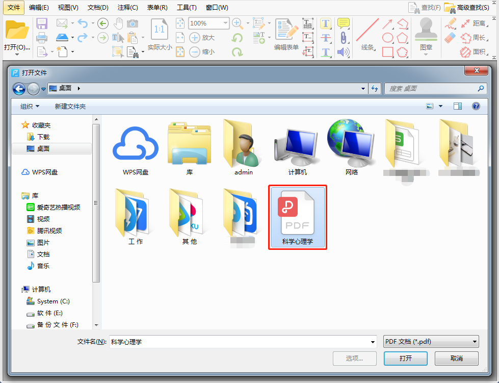Toggle the preview pane button

point(458,106)
